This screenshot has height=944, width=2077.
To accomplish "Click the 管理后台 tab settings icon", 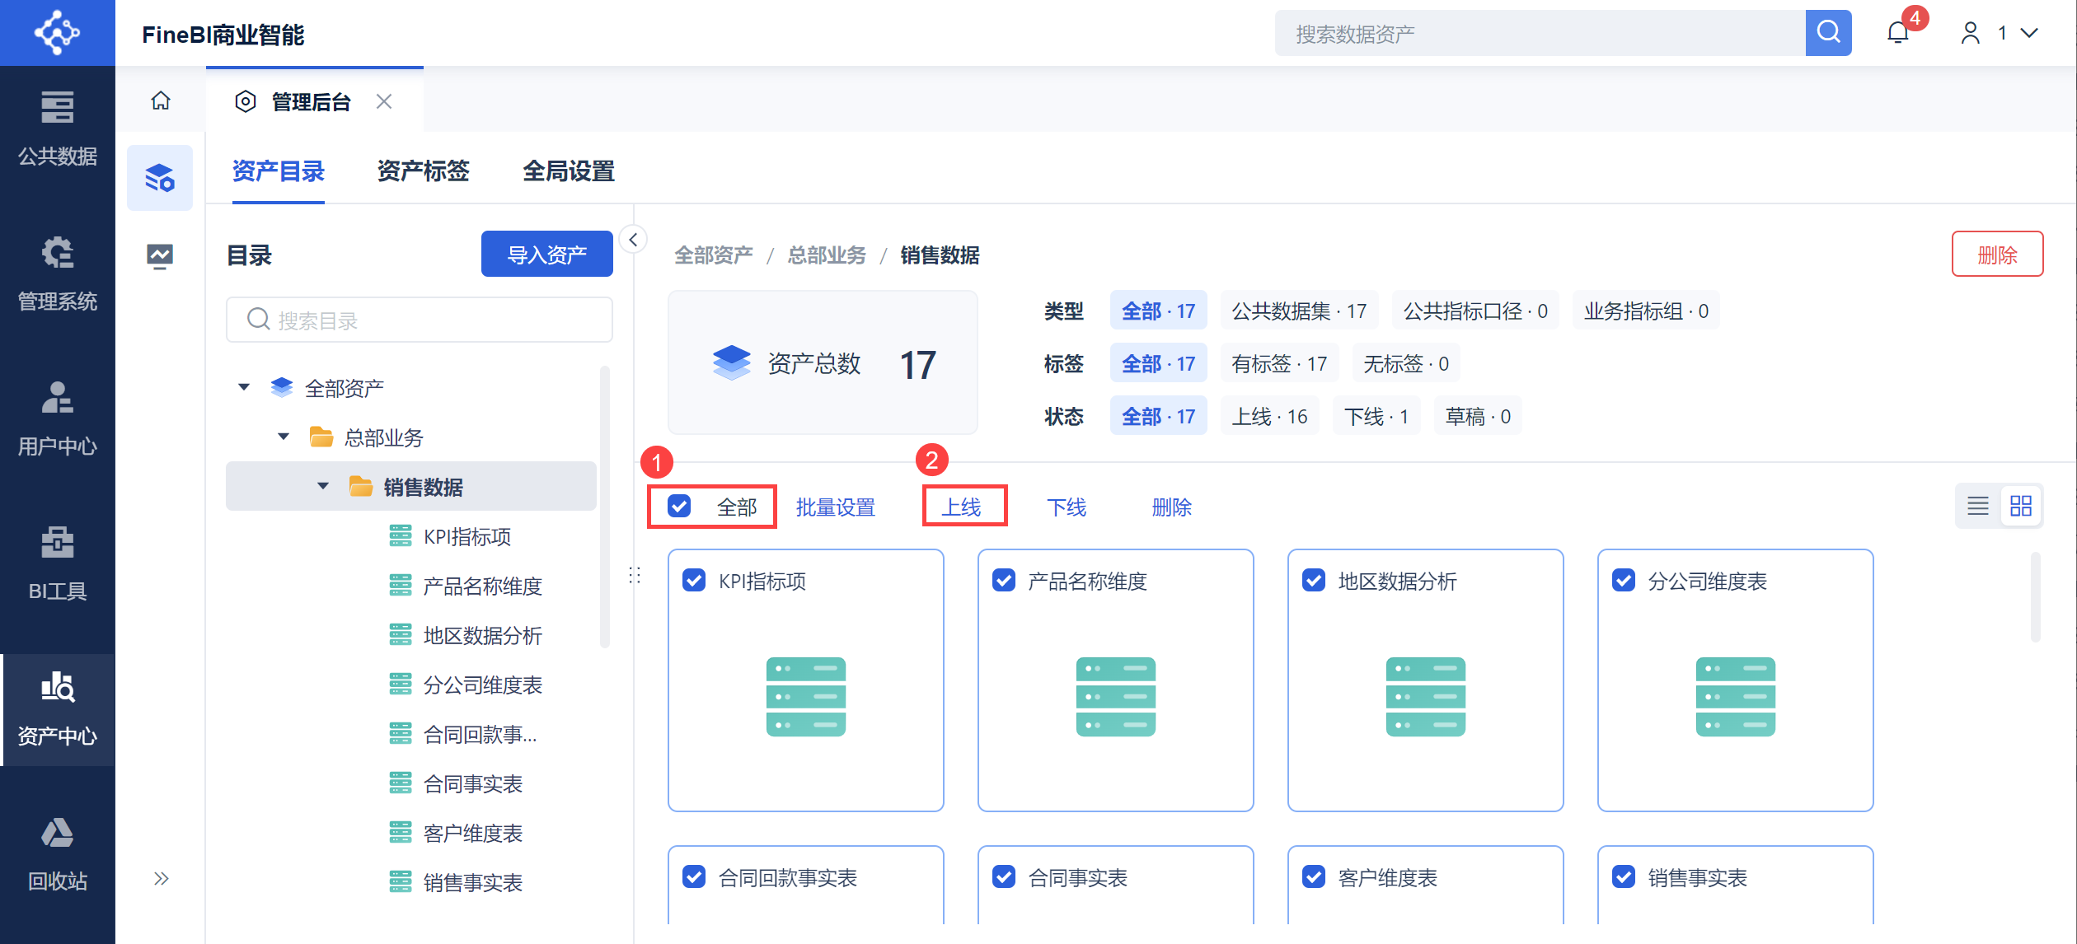I will (246, 101).
